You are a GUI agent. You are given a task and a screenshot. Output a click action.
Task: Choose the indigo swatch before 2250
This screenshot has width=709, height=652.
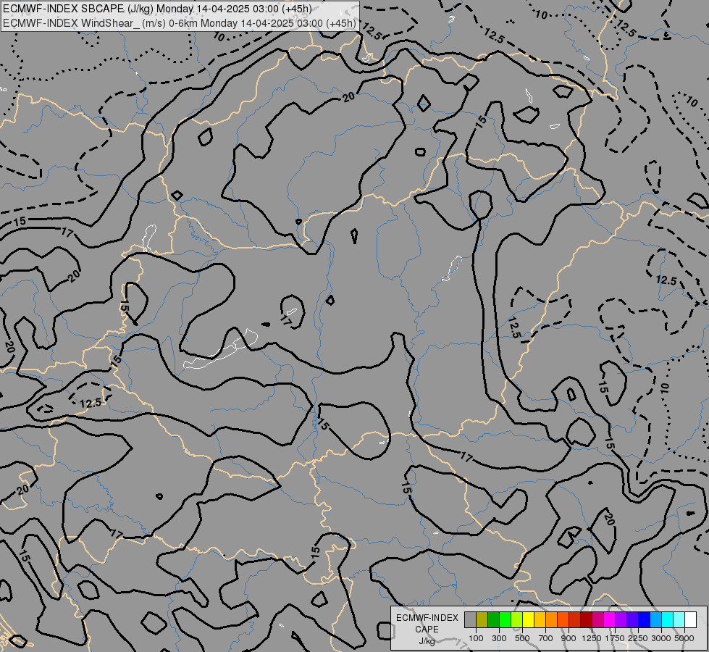coord(633,620)
